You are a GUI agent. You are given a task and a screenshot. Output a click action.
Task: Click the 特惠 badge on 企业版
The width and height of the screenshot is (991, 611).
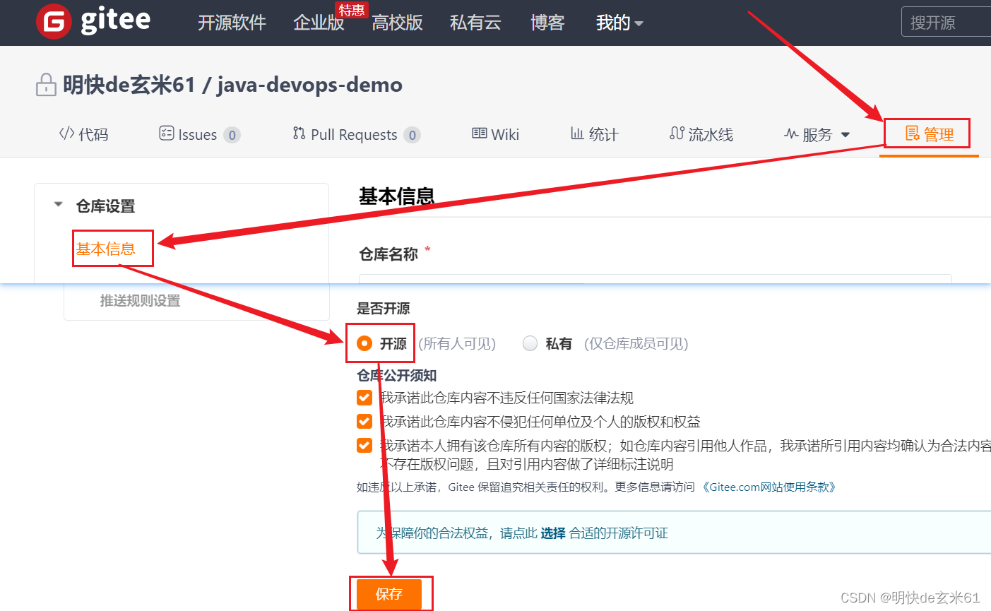(x=351, y=10)
